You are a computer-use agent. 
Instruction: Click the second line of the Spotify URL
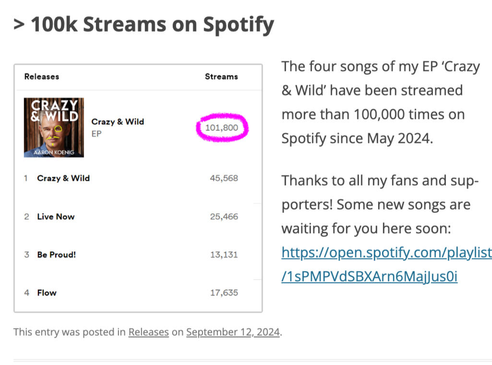tap(369, 277)
